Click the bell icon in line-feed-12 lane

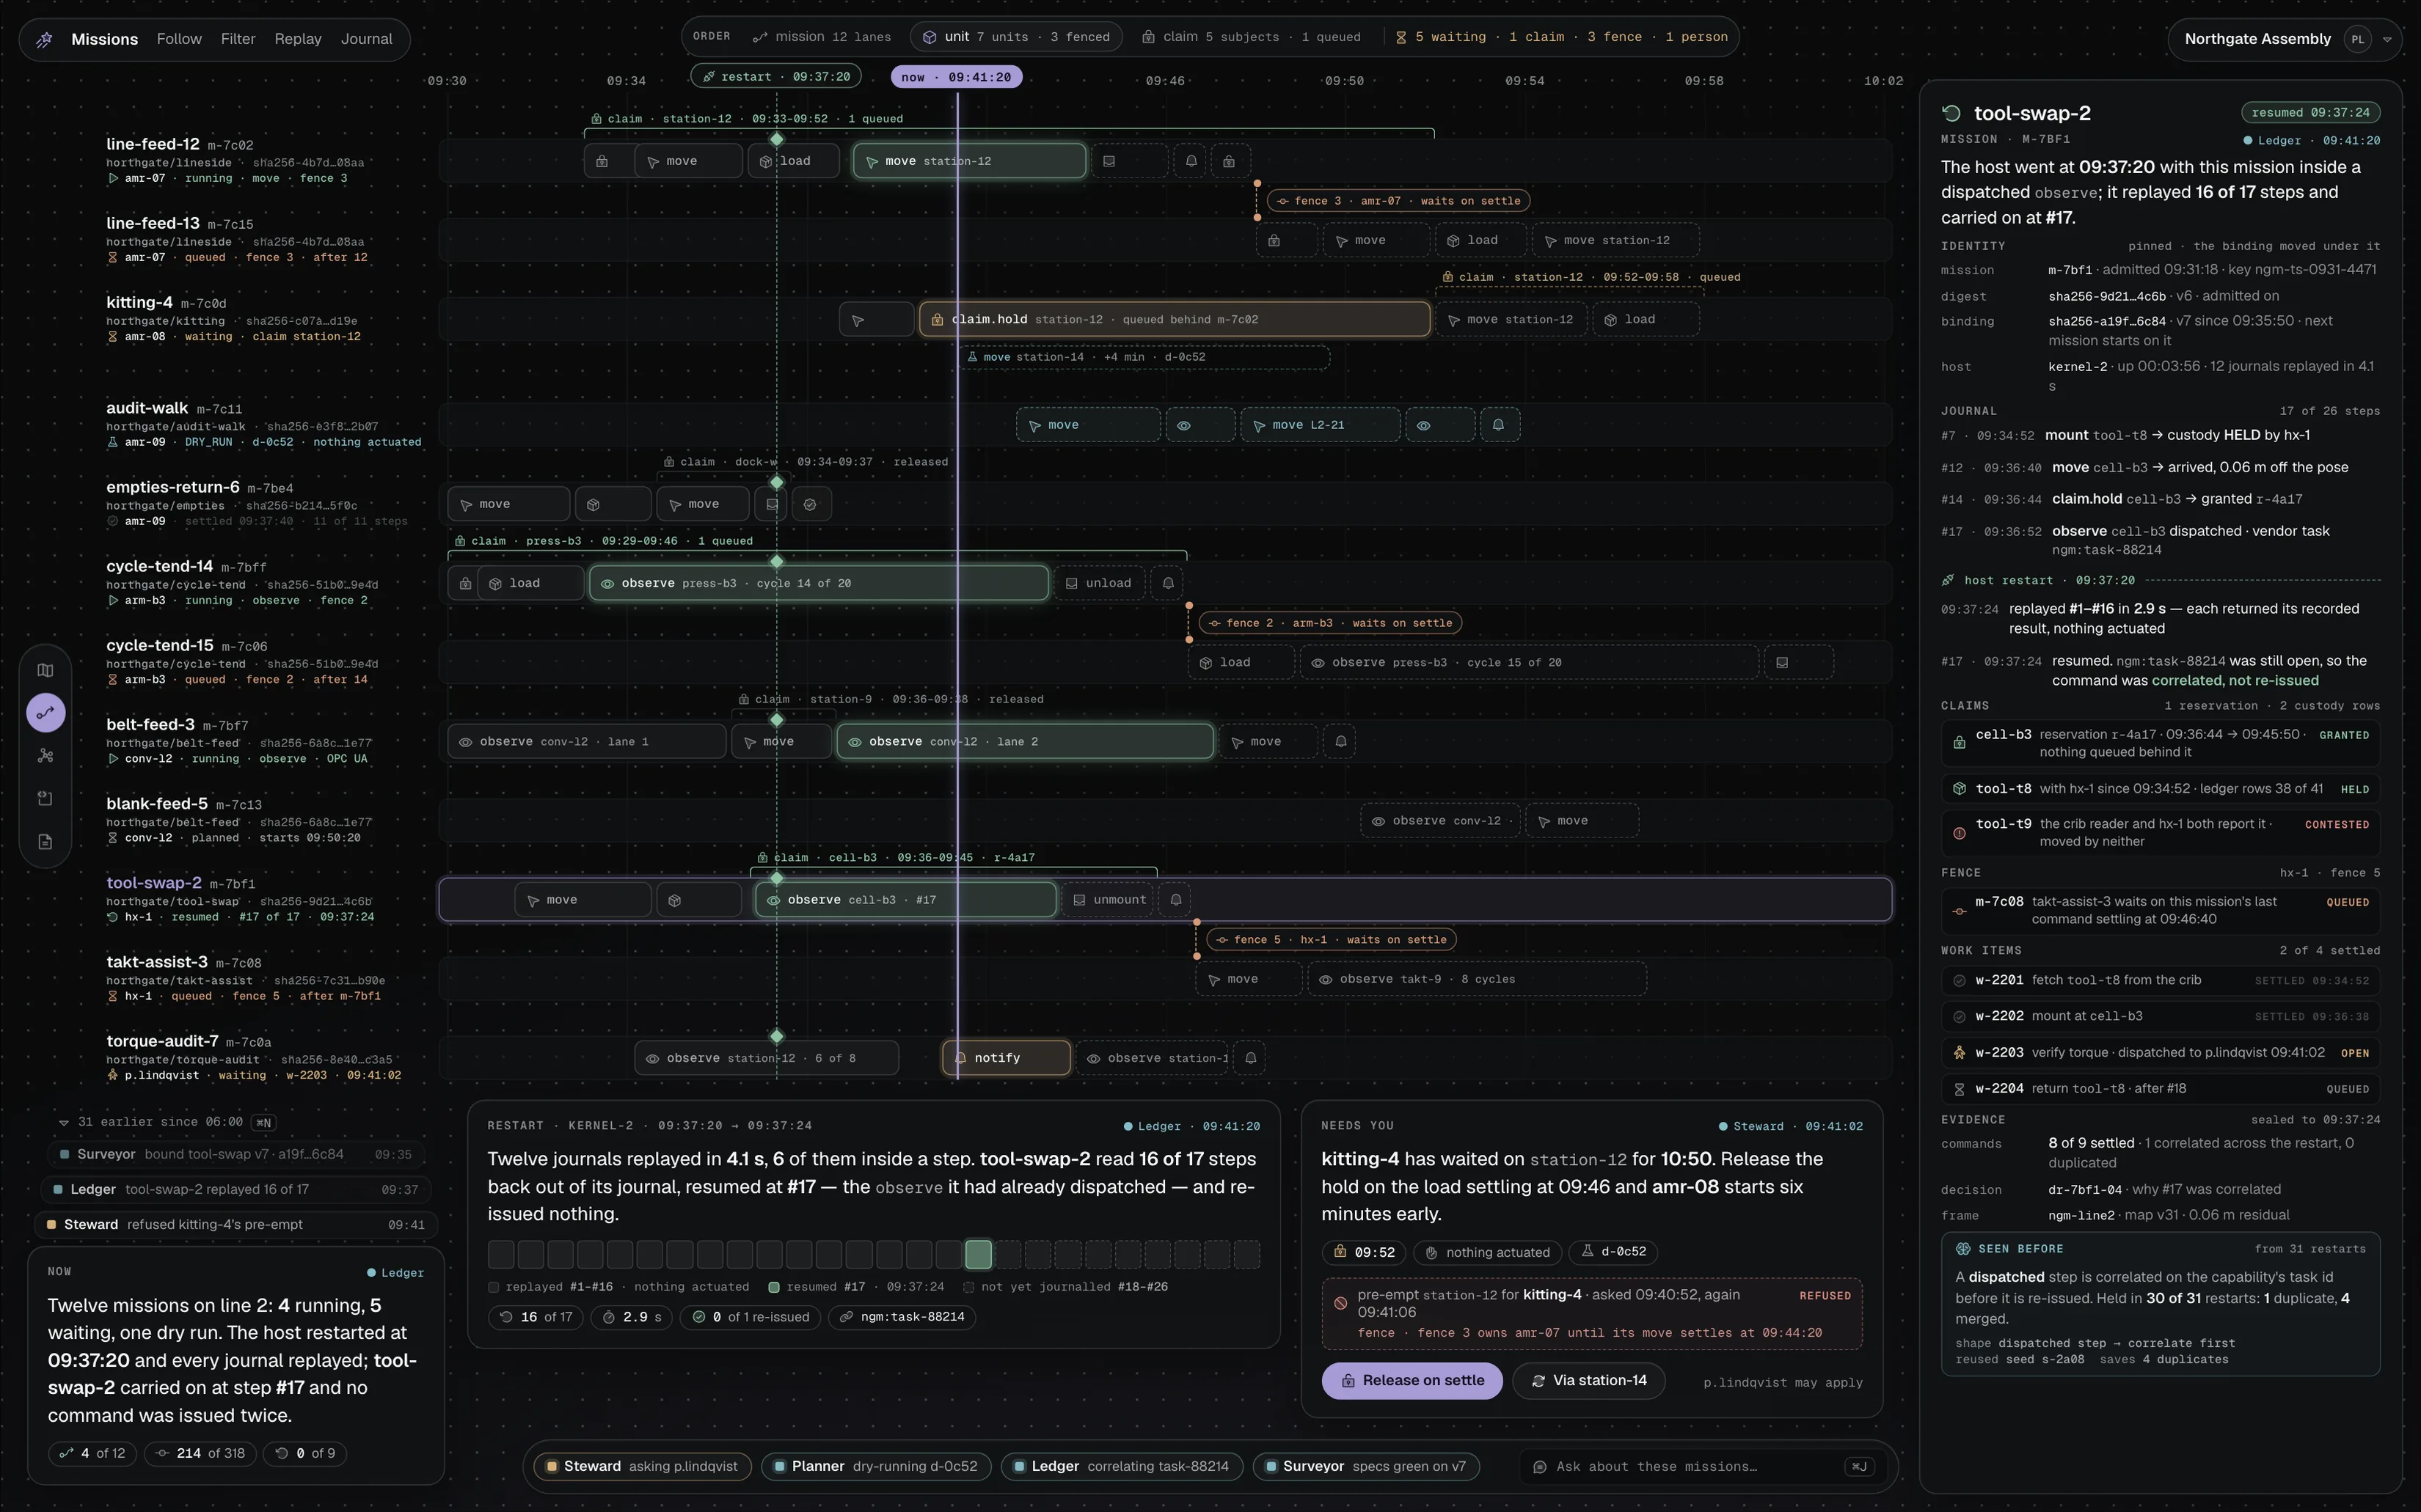pos(1191,161)
